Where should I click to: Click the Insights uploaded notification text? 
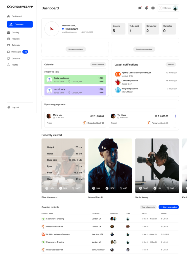click(130, 89)
